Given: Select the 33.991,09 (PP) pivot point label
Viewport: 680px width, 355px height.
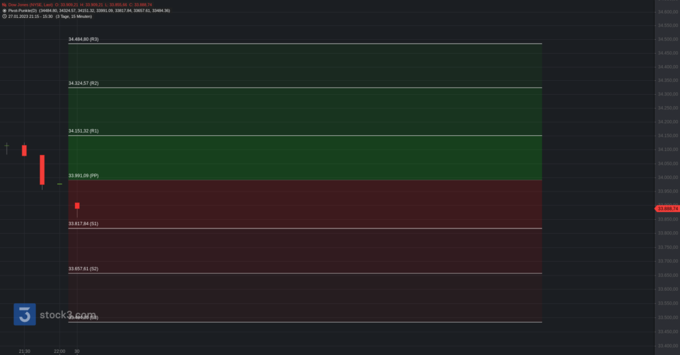Looking at the screenshot, I should click(x=84, y=176).
